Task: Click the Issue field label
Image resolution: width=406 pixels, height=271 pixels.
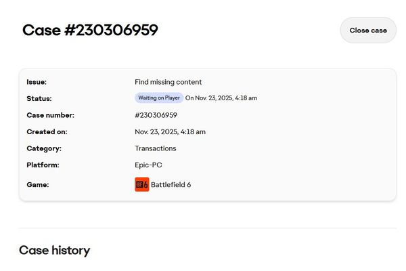Action: click(37, 82)
